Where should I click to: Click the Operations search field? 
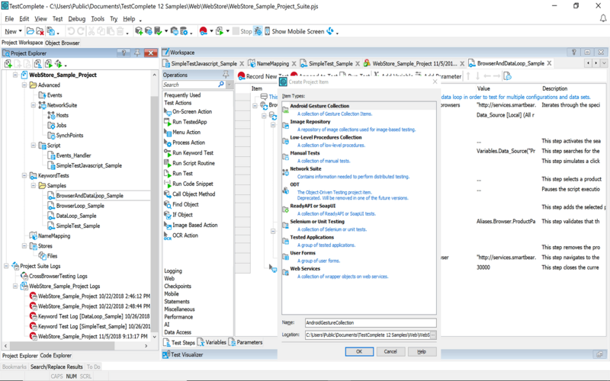pyautogui.click(x=190, y=85)
